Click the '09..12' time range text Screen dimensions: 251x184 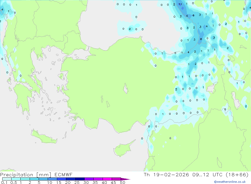(x=201, y=174)
